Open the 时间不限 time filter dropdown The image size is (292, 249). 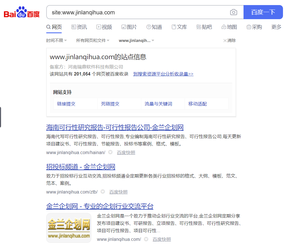tap(56, 40)
